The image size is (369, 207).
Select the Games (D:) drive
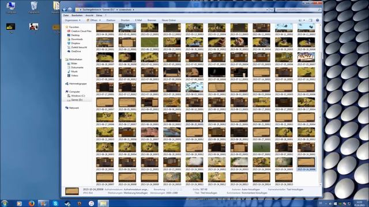coord(75,99)
